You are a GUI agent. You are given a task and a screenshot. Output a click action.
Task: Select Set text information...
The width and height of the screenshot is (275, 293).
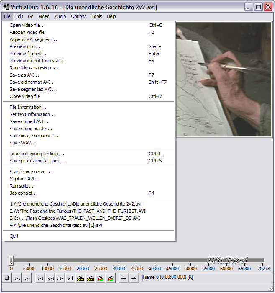point(89,114)
